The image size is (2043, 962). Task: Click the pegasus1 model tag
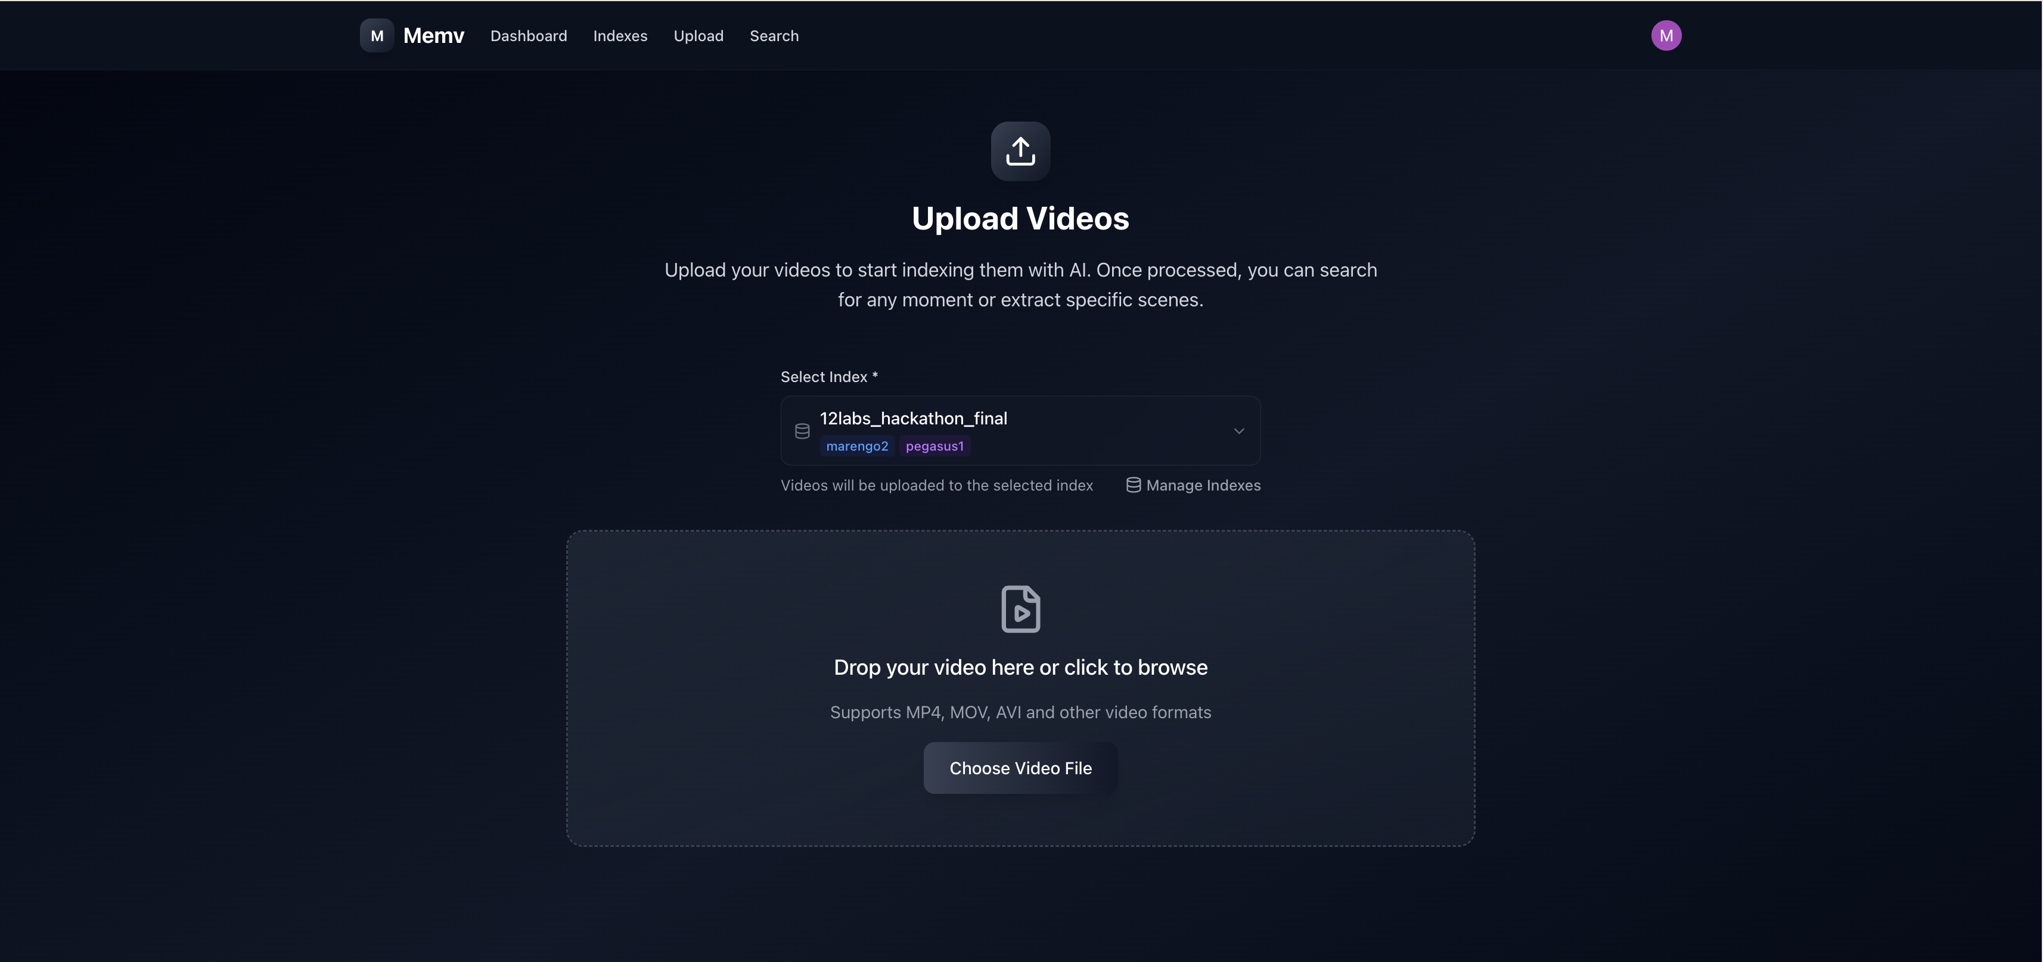[934, 446]
